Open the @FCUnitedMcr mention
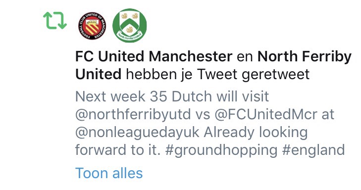The height and width of the screenshot is (190, 361). (x=266, y=114)
